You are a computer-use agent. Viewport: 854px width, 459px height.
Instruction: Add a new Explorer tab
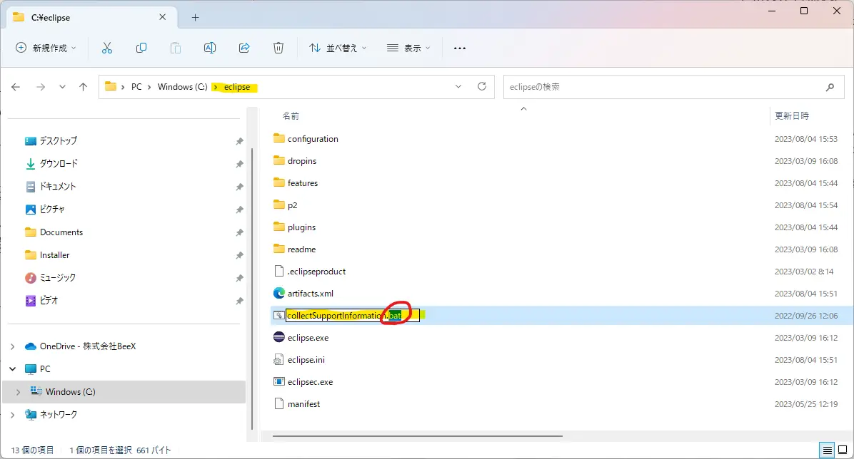pos(195,17)
